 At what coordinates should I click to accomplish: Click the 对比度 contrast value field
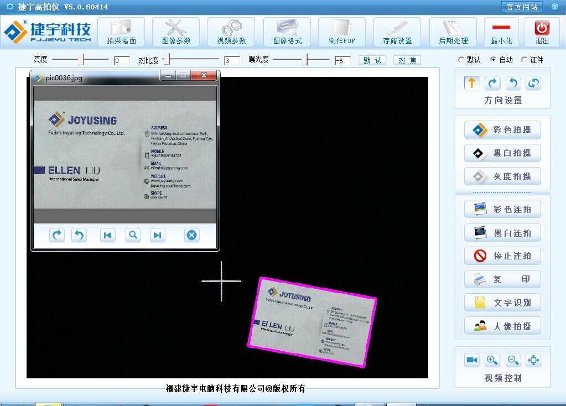[x=232, y=61]
